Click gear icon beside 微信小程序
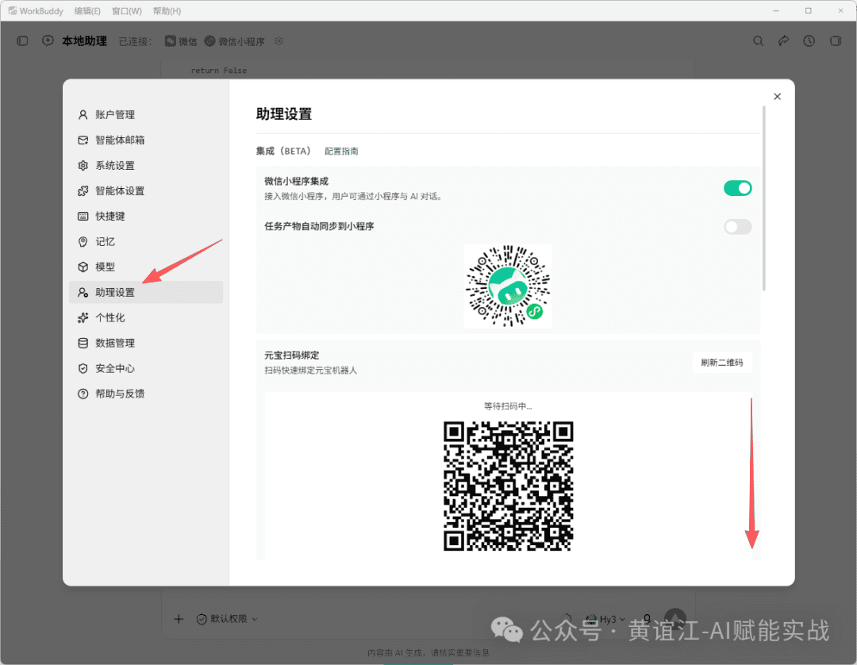 [279, 41]
